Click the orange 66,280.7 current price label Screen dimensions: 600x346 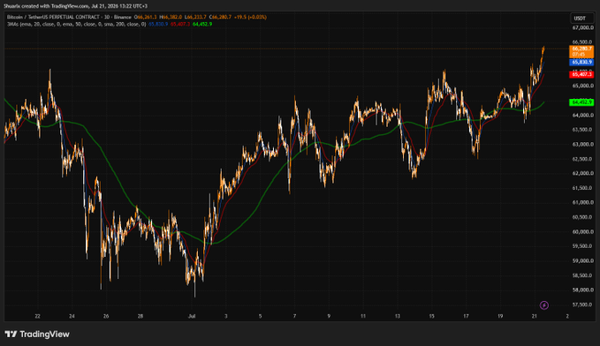coord(581,51)
